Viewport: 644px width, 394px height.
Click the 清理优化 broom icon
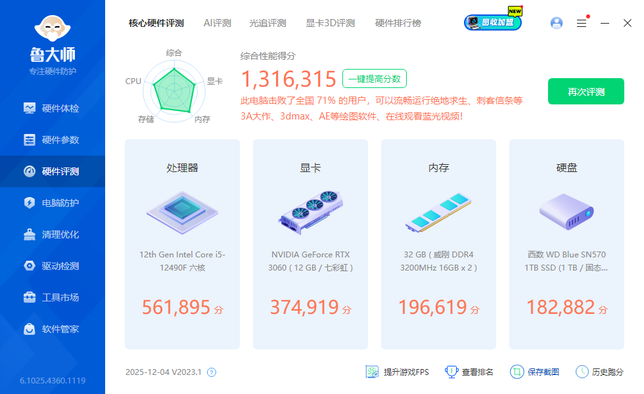pos(30,234)
